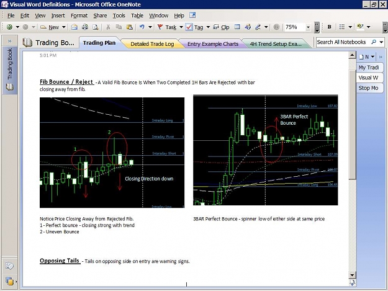Open the search scope dropdown arrow
388x291 pixels.
coord(381,42)
